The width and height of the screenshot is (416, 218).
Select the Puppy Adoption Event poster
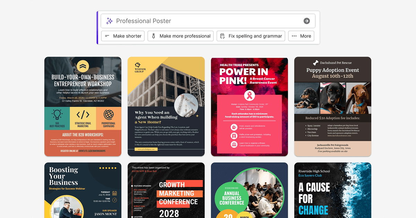point(333,107)
